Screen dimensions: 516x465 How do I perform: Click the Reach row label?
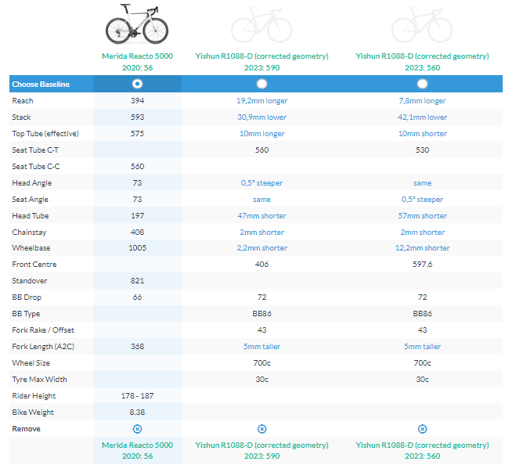coord(23,101)
